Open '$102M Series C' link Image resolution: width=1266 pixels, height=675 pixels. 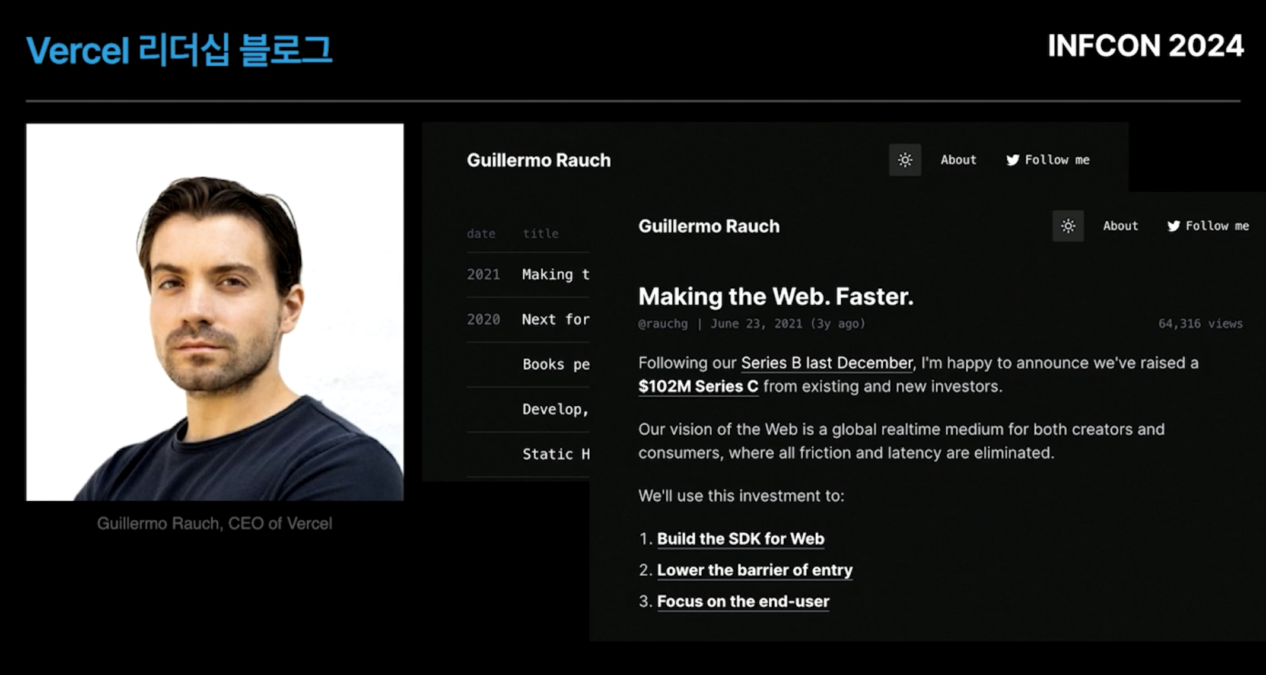click(698, 387)
